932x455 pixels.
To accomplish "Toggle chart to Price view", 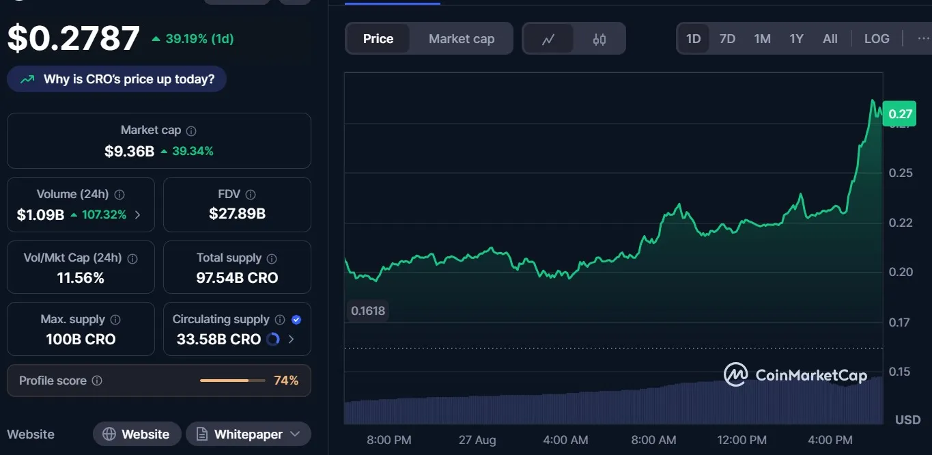I will (378, 39).
